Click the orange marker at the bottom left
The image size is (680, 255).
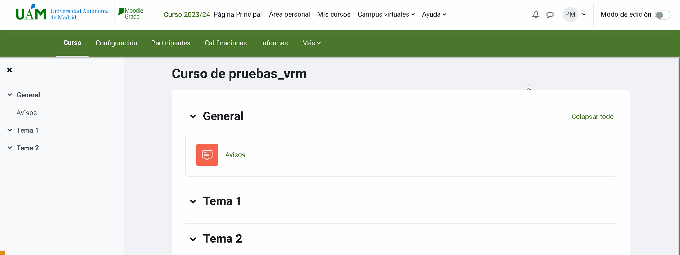tap(2, 253)
